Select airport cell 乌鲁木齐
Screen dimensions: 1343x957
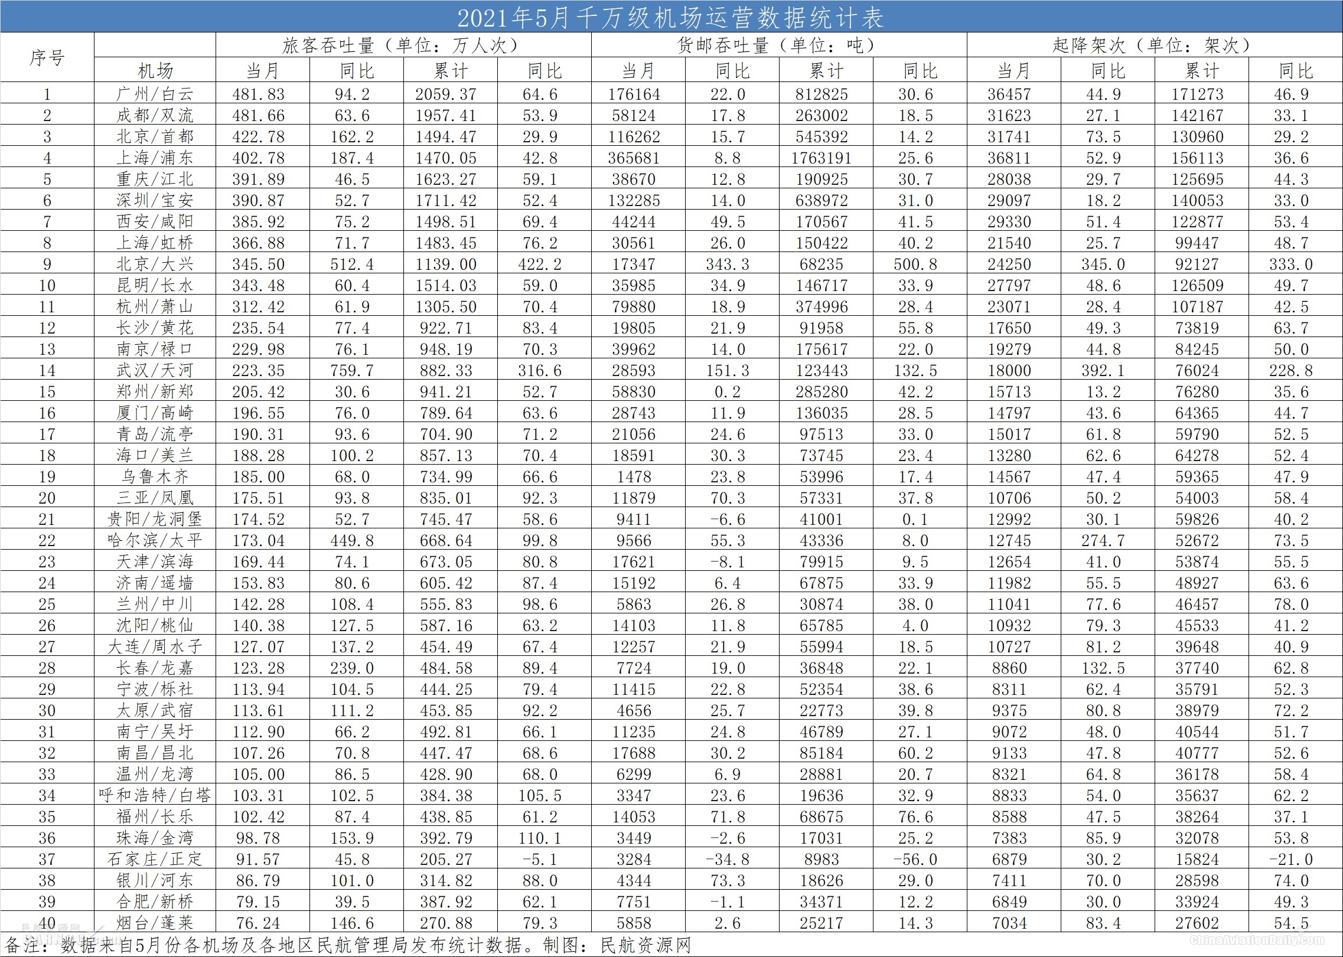(155, 476)
